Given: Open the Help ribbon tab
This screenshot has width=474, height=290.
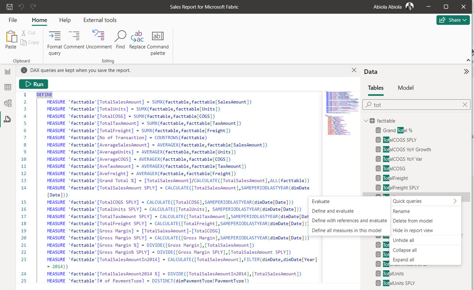Looking at the screenshot, I should (x=65, y=20).
